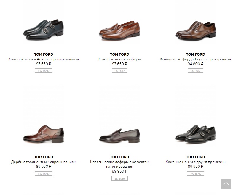Click the SS 2016 tag under classic loafers
The image size is (241, 195).
119,178
